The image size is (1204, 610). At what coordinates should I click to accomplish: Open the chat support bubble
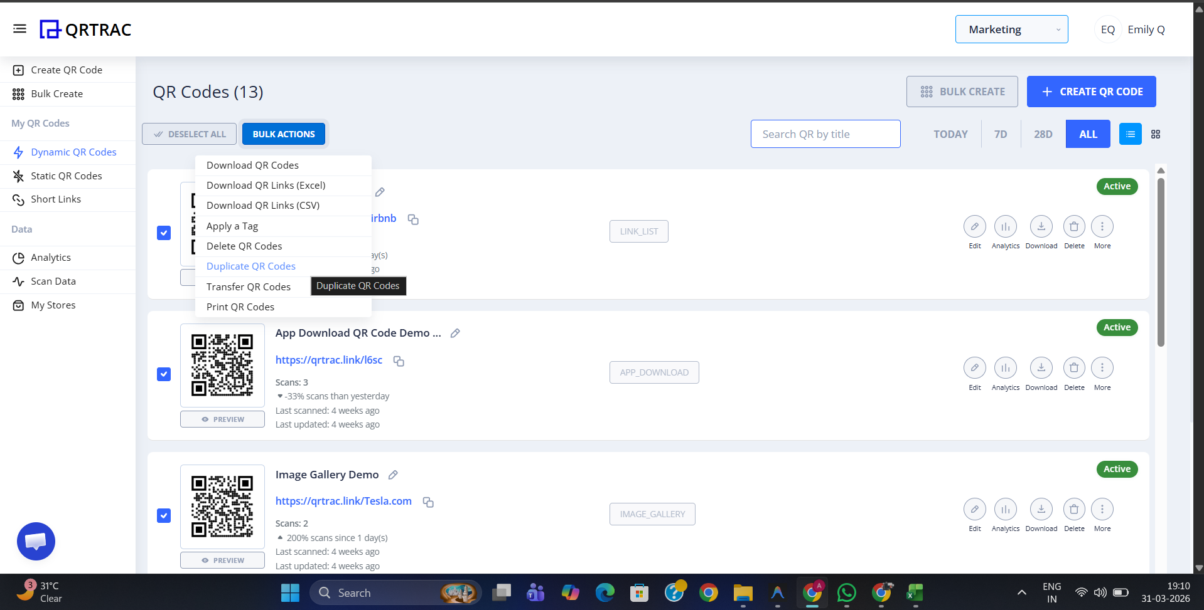(36, 541)
